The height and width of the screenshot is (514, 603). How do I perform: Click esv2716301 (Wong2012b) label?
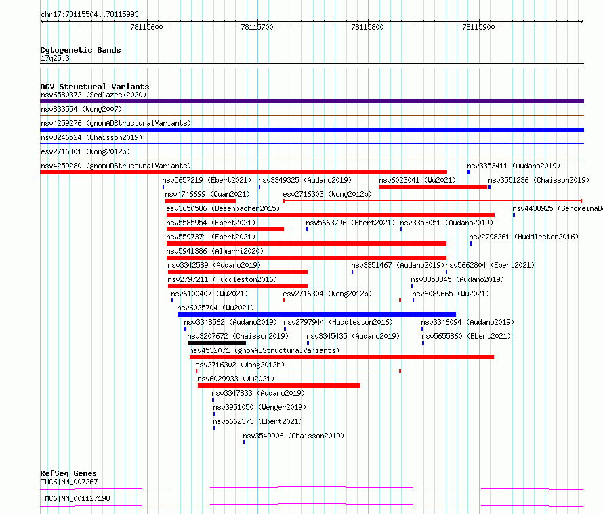(85, 151)
